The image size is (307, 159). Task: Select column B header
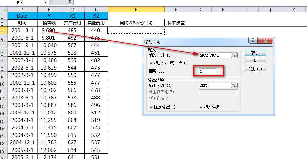click(x=49, y=9)
